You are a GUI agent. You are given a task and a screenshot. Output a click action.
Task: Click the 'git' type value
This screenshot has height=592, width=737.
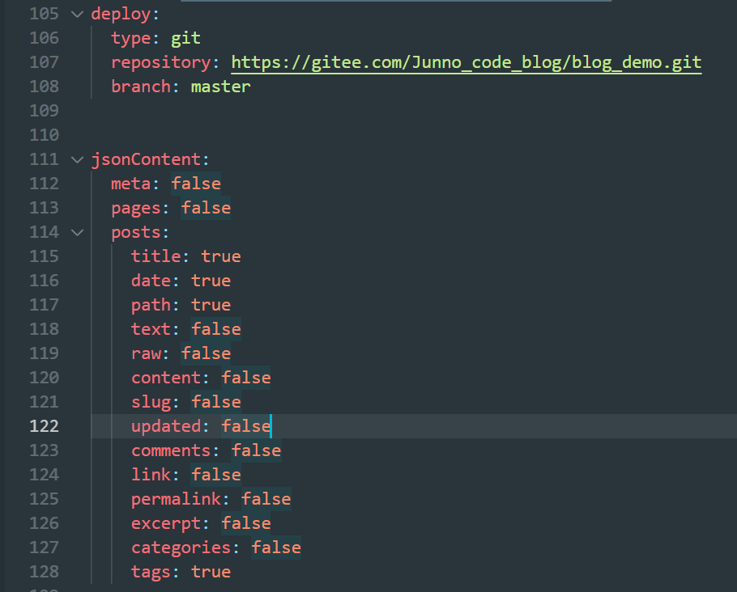[x=185, y=38]
